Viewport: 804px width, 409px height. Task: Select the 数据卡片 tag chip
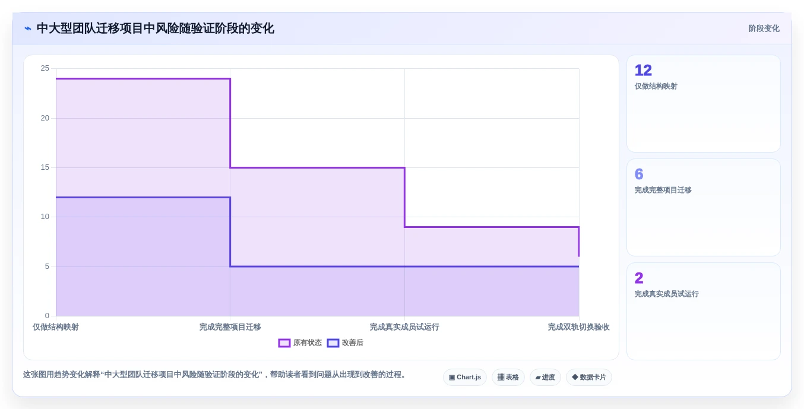tap(589, 378)
